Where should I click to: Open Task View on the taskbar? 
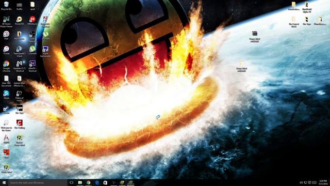pos(71,182)
